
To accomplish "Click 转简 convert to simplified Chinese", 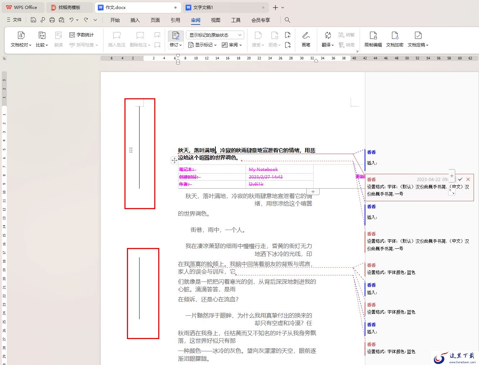I will tap(347, 45).
